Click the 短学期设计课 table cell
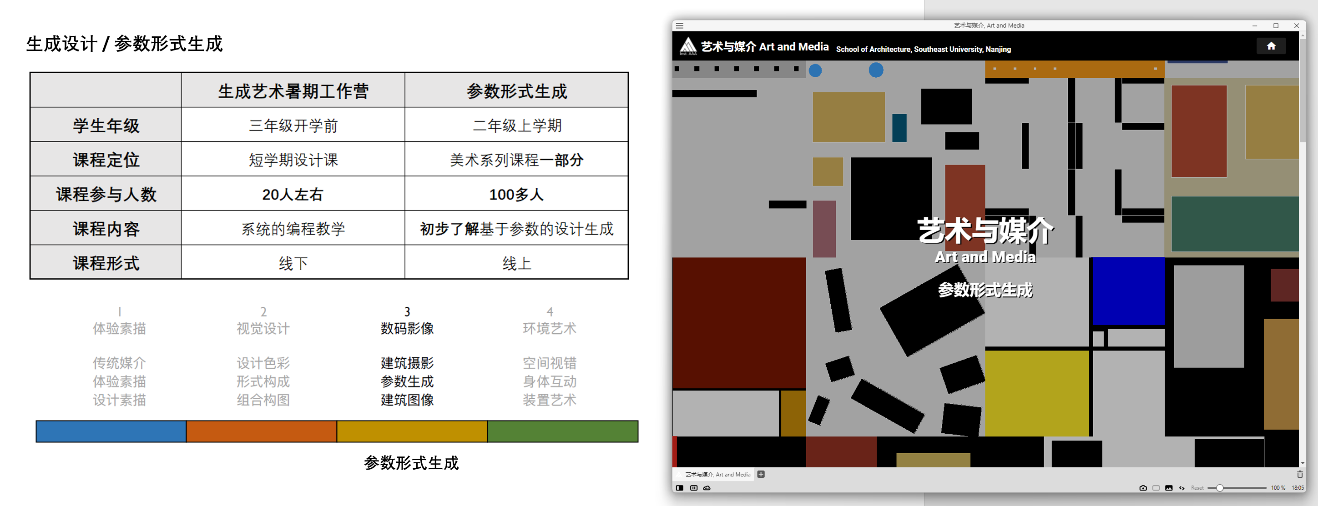1318x506 pixels. (293, 160)
